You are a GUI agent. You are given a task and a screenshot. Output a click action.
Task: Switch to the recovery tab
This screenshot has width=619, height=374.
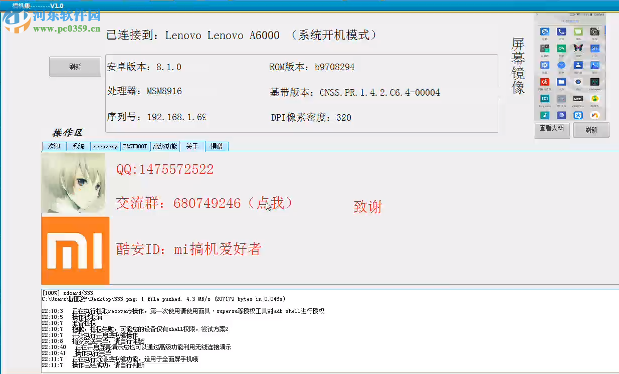click(x=105, y=146)
